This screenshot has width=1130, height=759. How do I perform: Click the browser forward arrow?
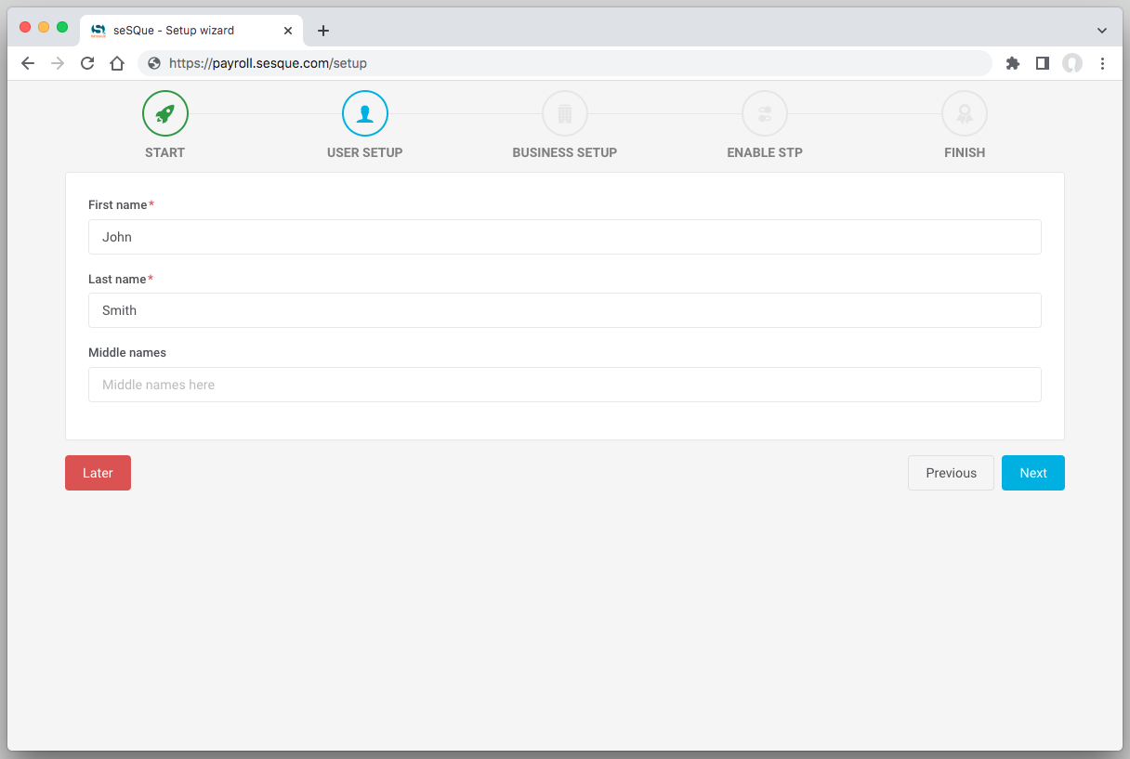coord(58,63)
